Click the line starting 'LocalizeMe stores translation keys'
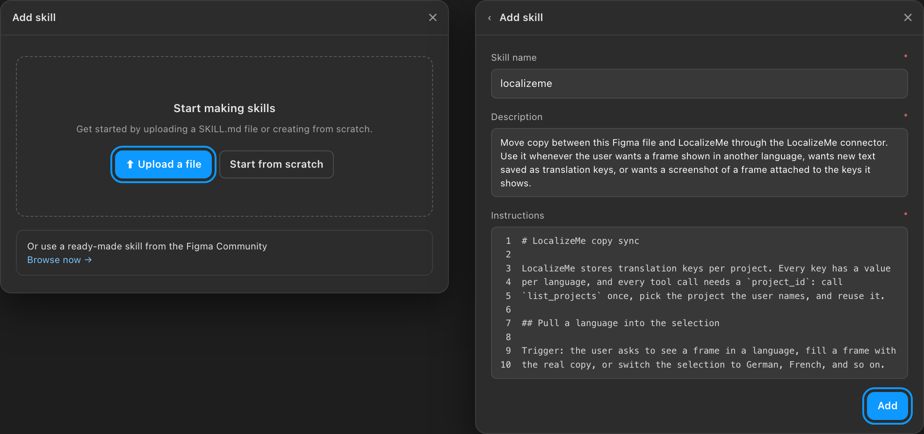 pyautogui.click(x=706, y=269)
